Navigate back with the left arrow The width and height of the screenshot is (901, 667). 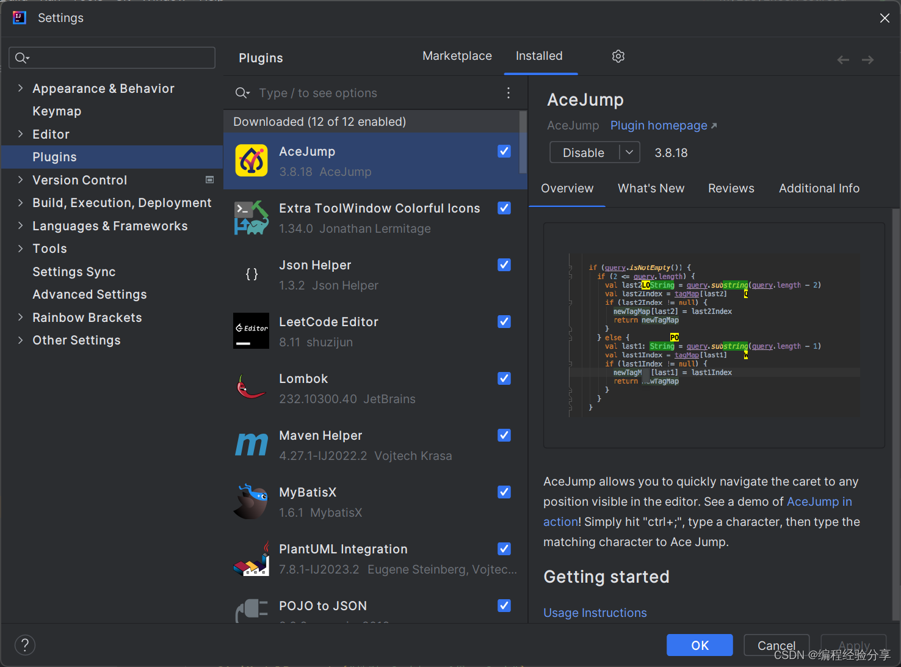coord(843,60)
